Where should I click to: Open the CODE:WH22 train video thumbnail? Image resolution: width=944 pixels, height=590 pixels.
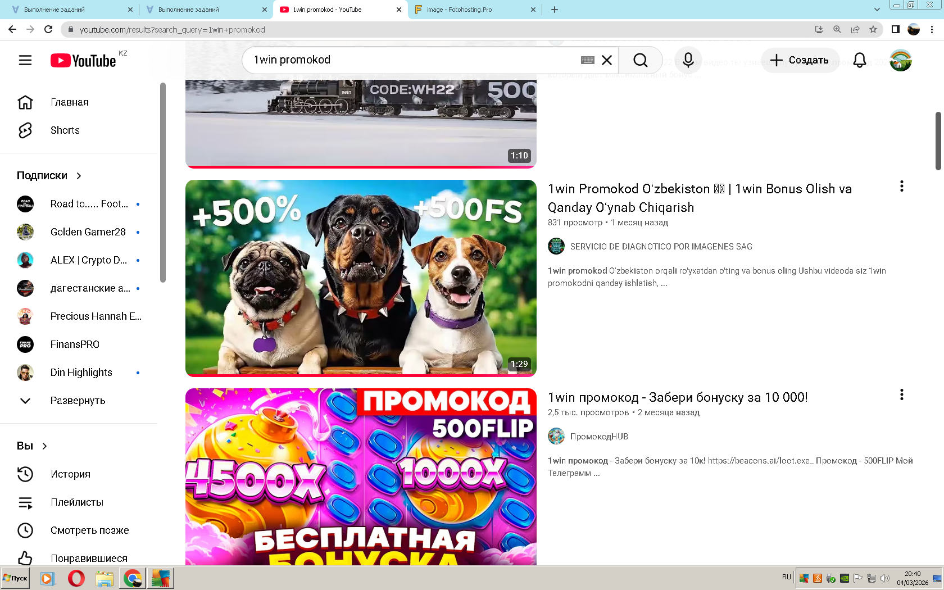361,124
